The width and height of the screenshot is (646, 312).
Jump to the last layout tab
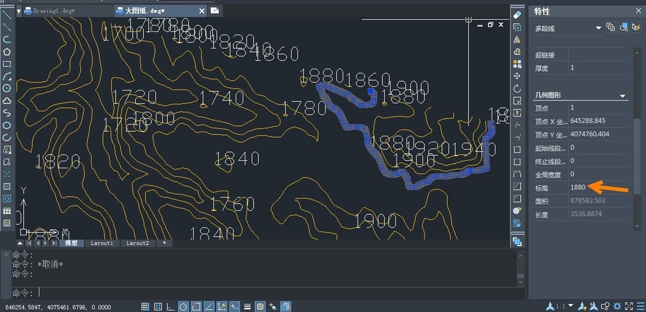click(x=55, y=243)
